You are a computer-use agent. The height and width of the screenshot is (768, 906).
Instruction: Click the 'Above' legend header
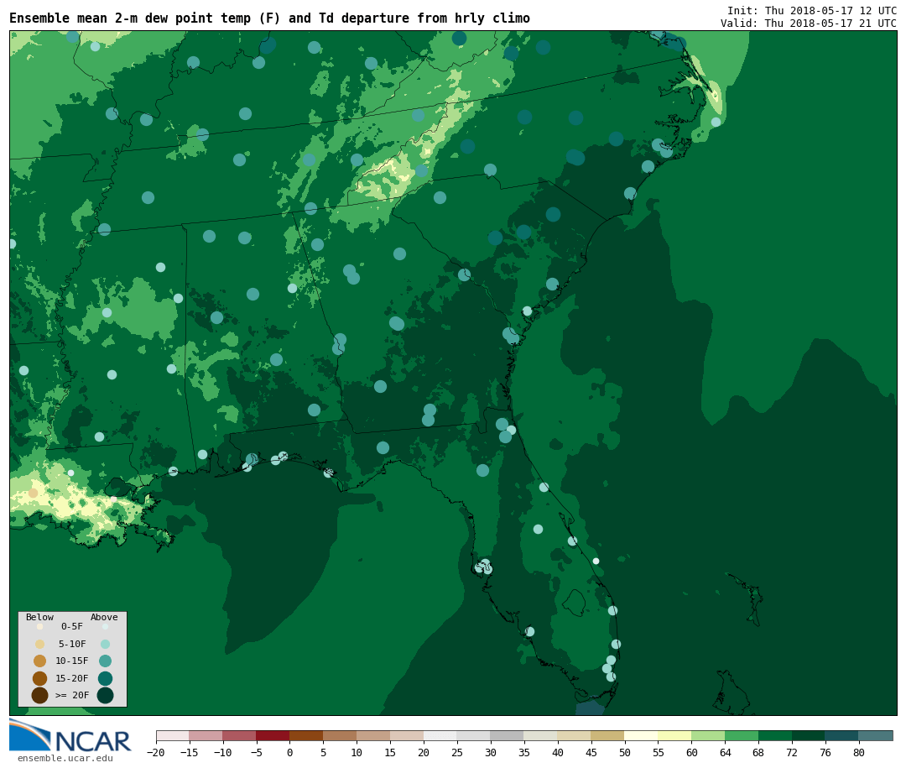(x=104, y=617)
